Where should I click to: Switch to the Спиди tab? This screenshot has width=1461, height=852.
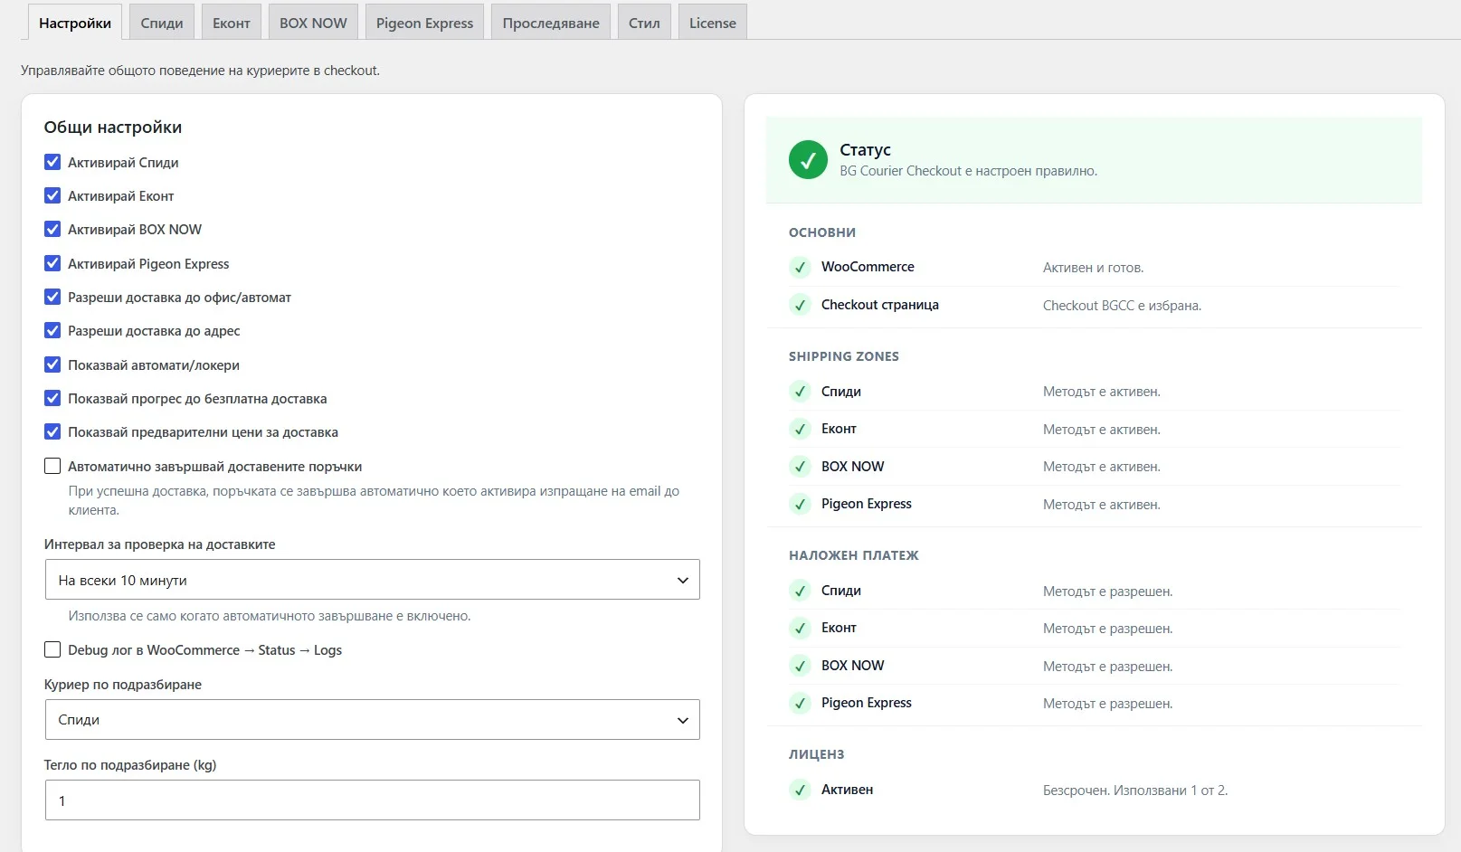[x=162, y=23]
